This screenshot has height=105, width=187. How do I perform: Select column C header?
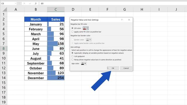[x=56, y=9]
